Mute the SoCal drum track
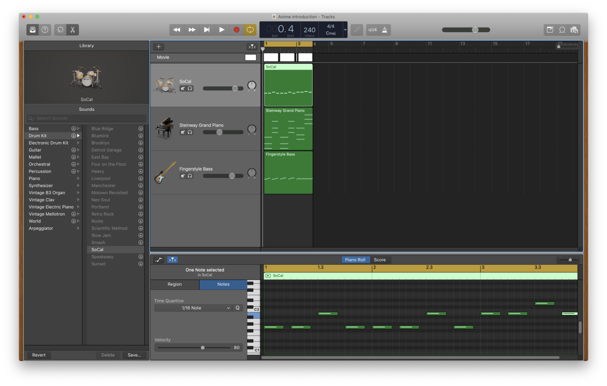The image size is (607, 386). pyautogui.click(x=183, y=89)
